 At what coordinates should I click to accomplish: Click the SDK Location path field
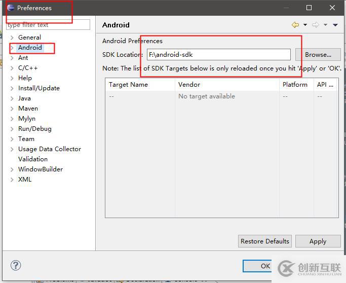(x=219, y=55)
